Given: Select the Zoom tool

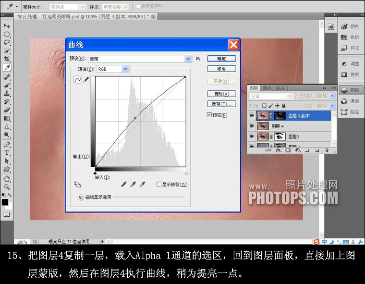Looking at the screenshot, I should (x=7, y=187).
